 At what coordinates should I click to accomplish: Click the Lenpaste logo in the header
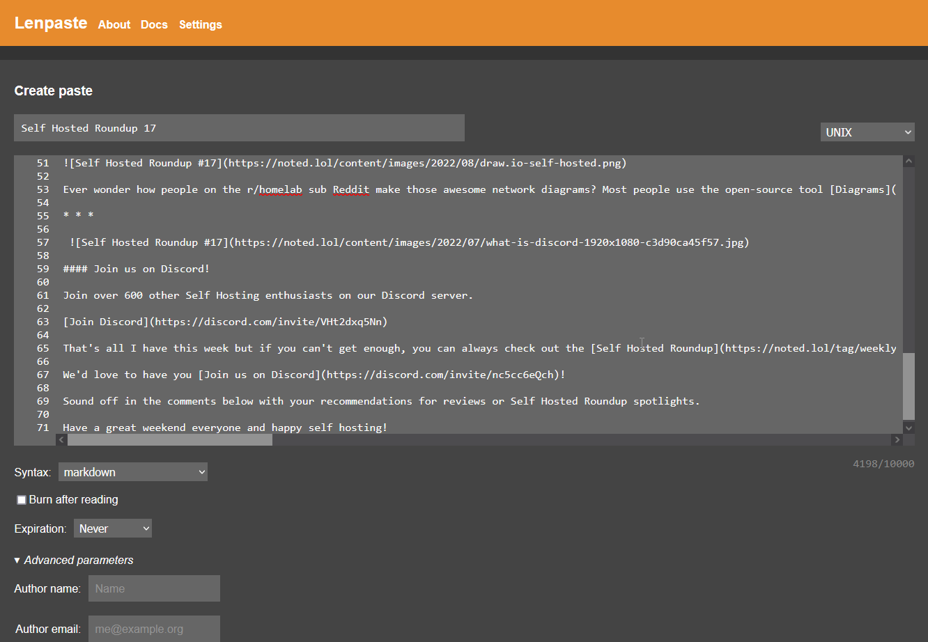[50, 23]
